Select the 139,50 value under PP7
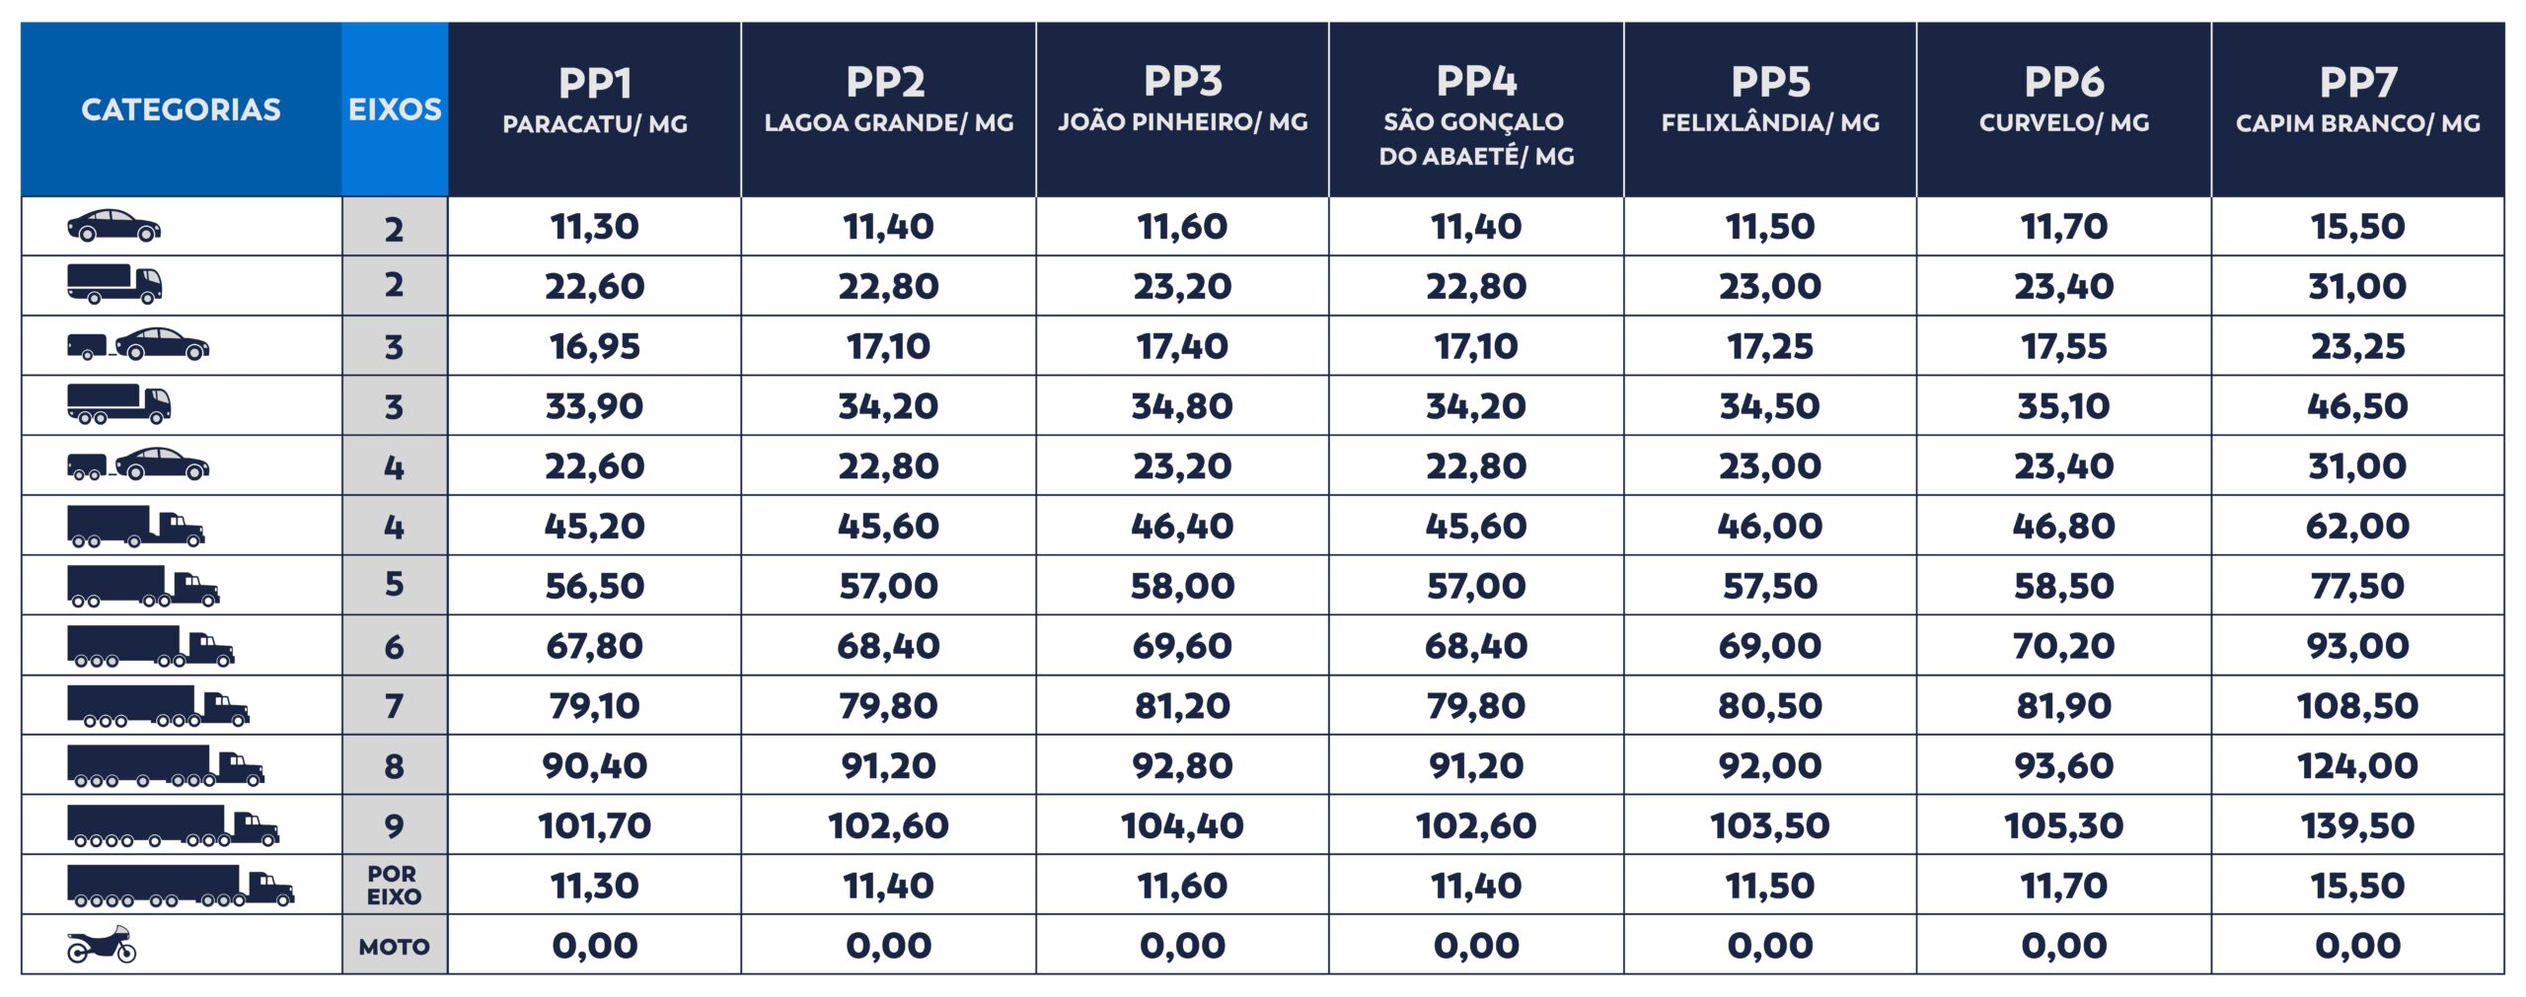The width and height of the screenshot is (2526, 997). coord(2358,825)
